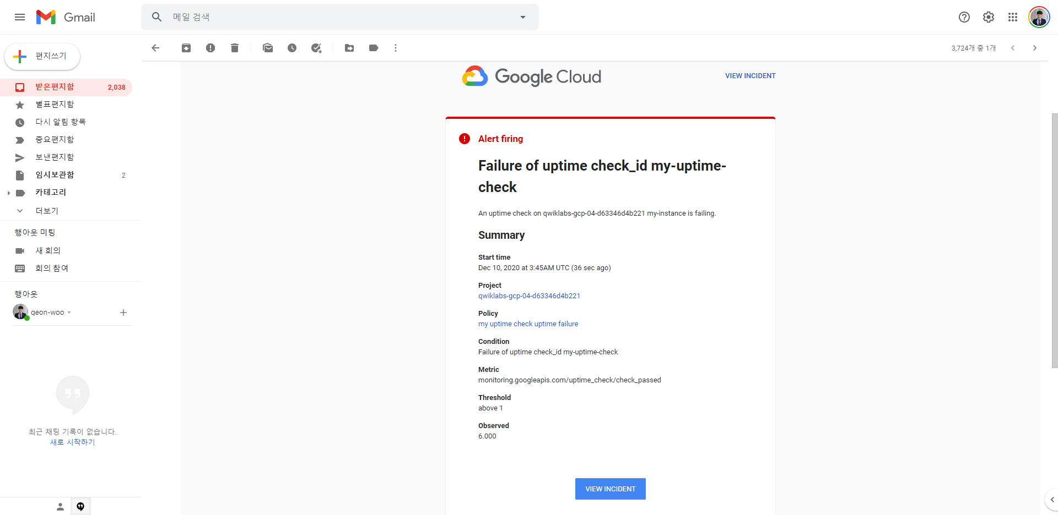The height and width of the screenshot is (515, 1058).
Task: Click start time Dec 10, 2020 text
Action: (x=544, y=268)
